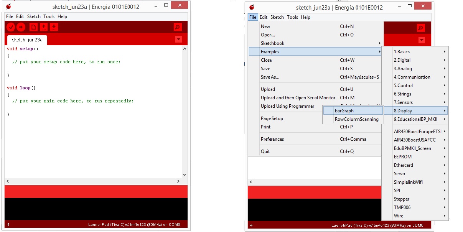
Task: Expand 4.Communication examples submenu
Action: (x=415, y=77)
